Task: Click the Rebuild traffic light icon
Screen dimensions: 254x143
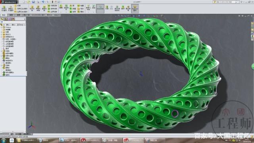Action: click(x=52, y=2)
